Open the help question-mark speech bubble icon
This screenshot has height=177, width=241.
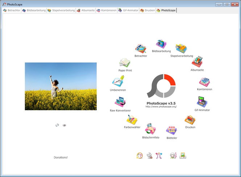click(140, 156)
